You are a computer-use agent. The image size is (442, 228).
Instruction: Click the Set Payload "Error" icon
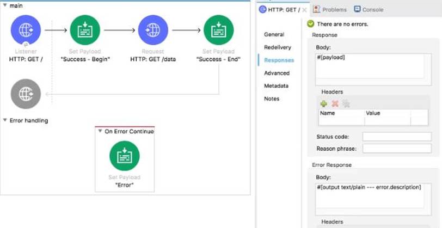pos(125,156)
